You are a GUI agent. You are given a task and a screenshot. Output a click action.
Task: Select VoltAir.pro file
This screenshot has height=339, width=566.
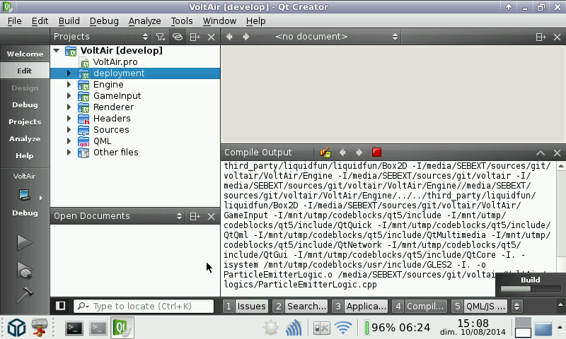pyautogui.click(x=115, y=62)
